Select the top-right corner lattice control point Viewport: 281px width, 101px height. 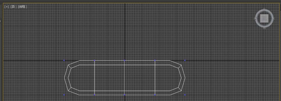pos(185,61)
